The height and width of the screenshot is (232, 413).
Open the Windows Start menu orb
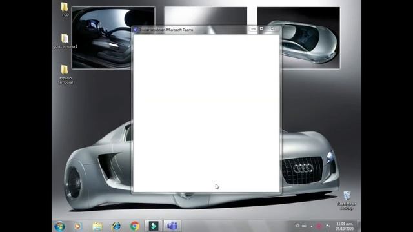coord(60,226)
